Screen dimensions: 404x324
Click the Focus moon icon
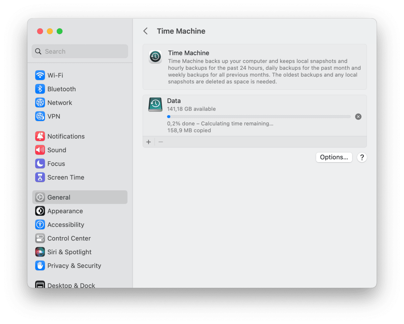40,163
